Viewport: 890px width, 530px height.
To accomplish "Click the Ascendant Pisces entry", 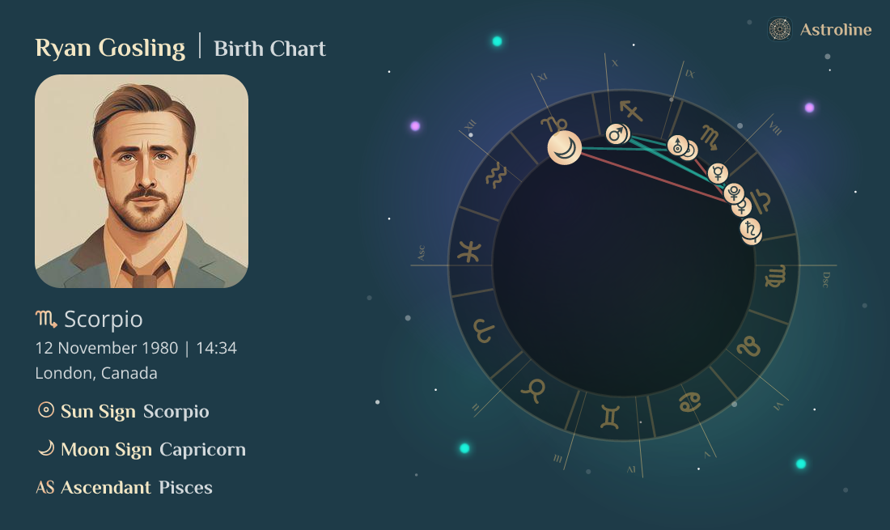I will coord(125,487).
